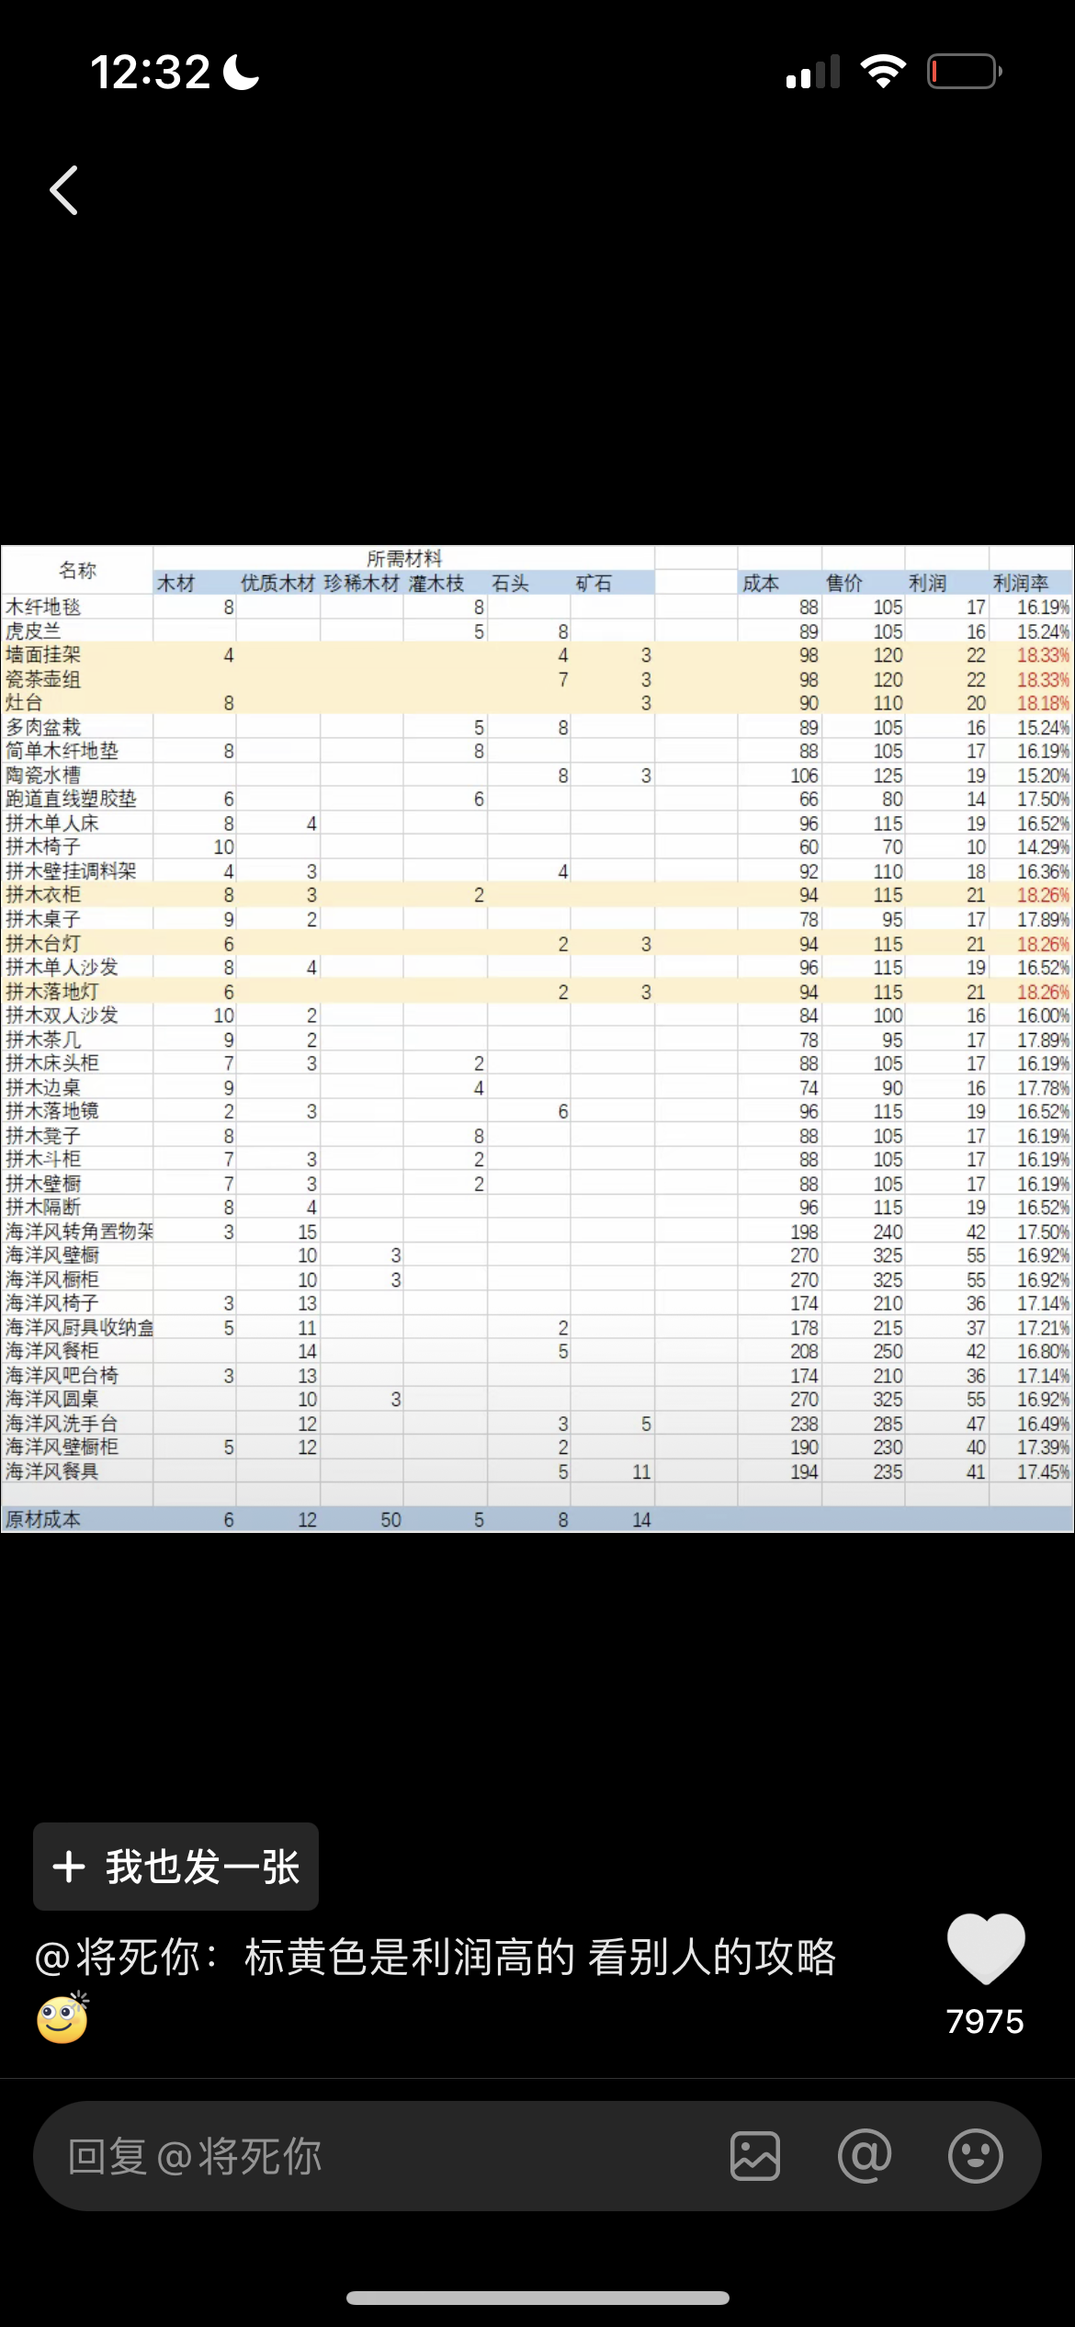Image resolution: width=1075 pixels, height=2327 pixels.
Task: Tap the plus icon beside 我也发一张
Action: [69, 1867]
